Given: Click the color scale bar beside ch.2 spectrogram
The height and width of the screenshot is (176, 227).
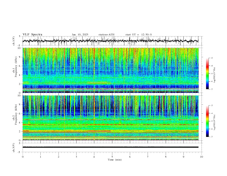Looking at the screenshot, I should (x=207, y=121).
